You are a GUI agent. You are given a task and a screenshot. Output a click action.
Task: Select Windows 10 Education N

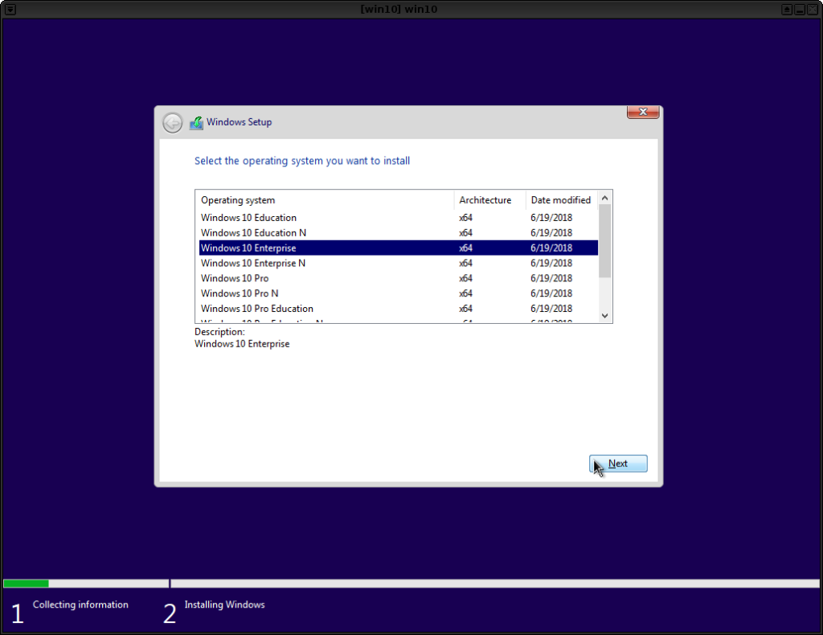pyautogui.click(x=399, y=233)
